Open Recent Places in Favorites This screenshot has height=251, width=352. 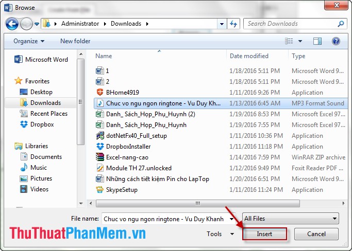coord(44,114)
